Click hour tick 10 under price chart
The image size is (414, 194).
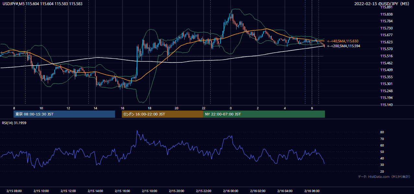pyautogui.click(x=41, y=108)
